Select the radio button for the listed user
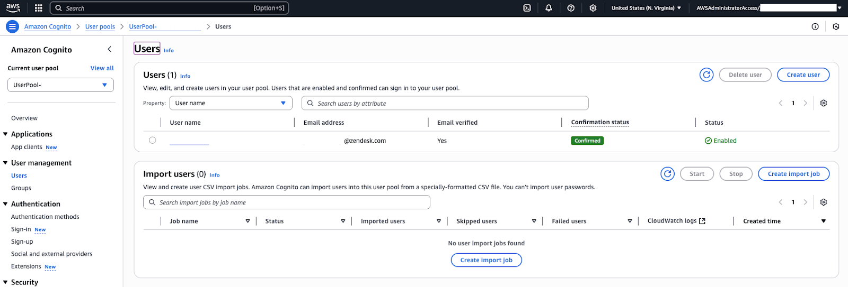Viewport: 848px width, 287px height. coord(153,141)
